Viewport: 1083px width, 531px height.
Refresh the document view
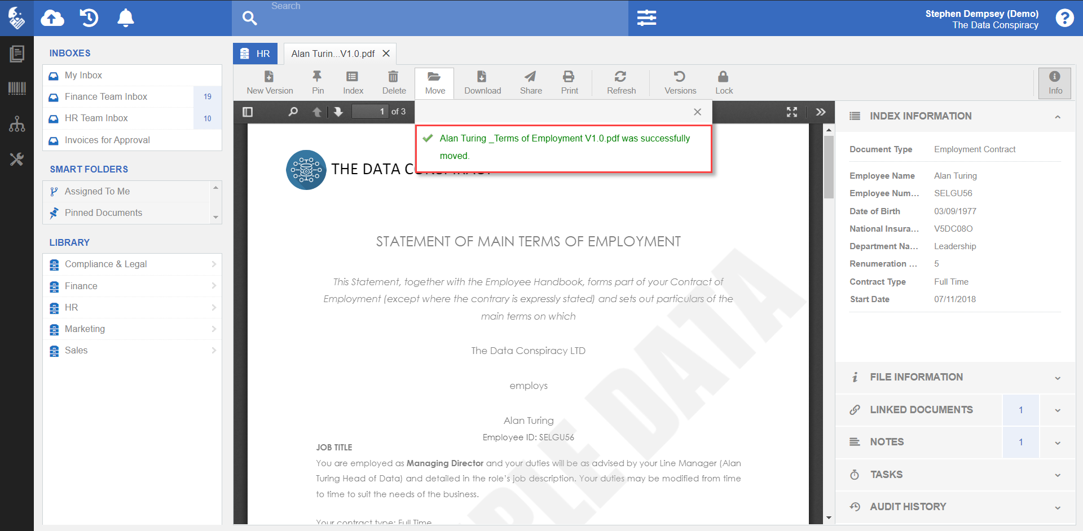(621, 83)
